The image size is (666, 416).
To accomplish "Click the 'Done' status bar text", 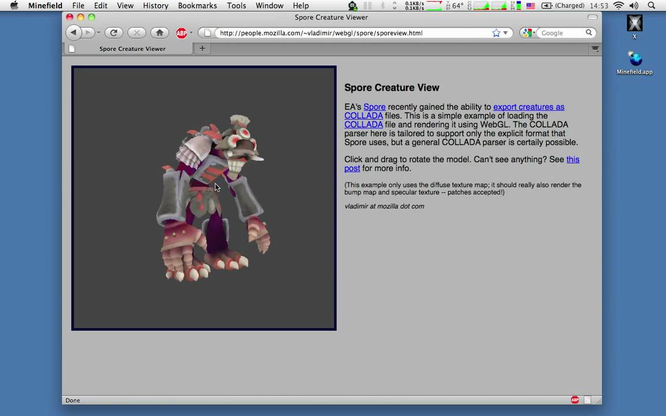I will tap(73, 400).
